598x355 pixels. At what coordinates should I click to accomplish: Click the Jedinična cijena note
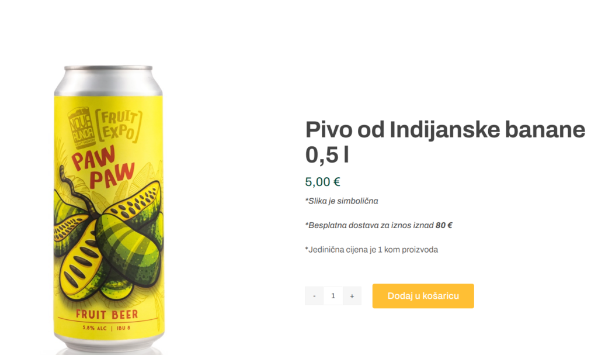pyautogui.click(x=371, y=250)
